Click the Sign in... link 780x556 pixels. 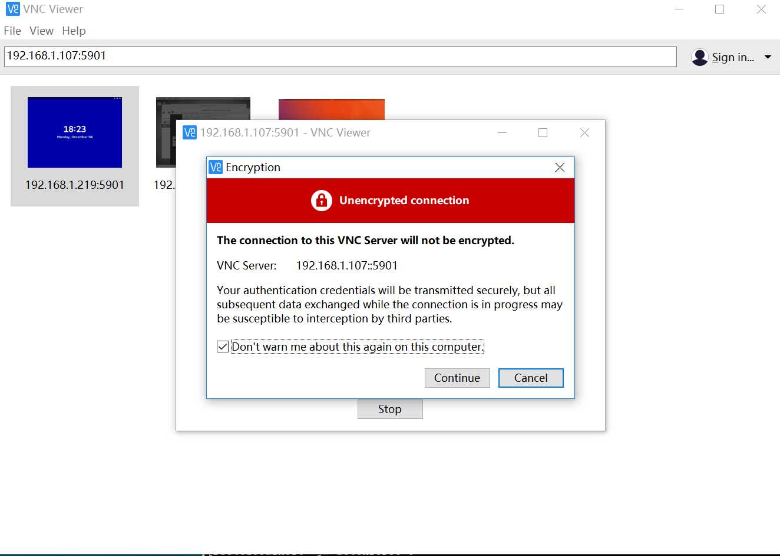click(733, 57)
